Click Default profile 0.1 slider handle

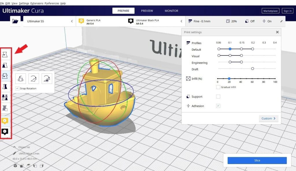[230, 49]
